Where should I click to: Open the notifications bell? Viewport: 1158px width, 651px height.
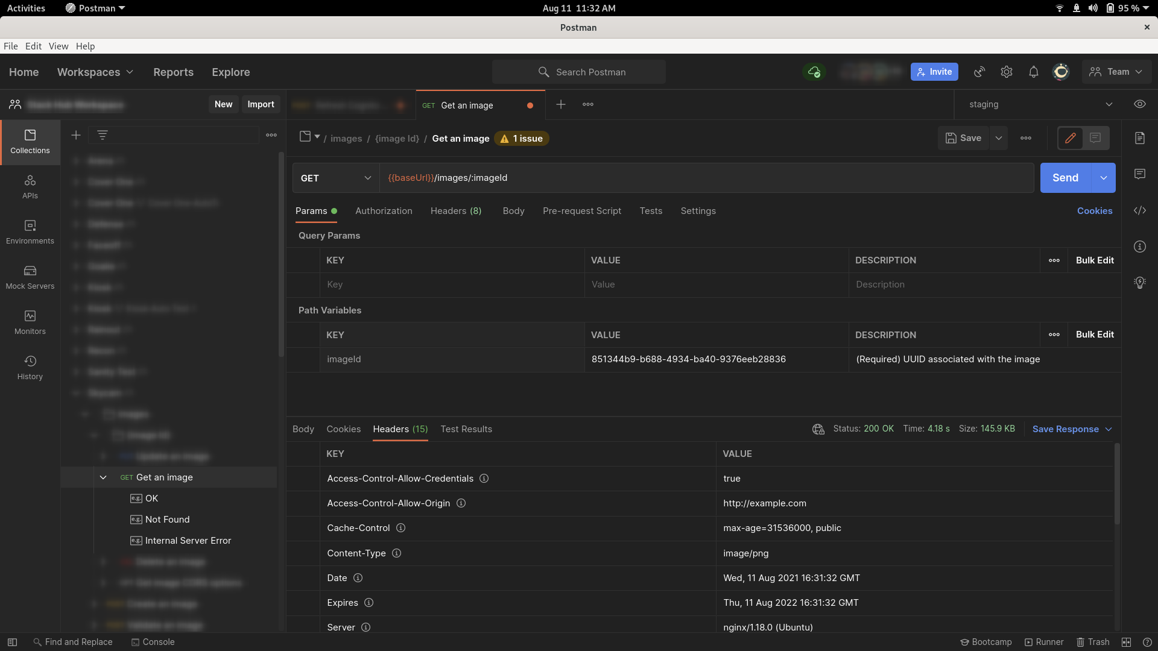[1033, 72]
